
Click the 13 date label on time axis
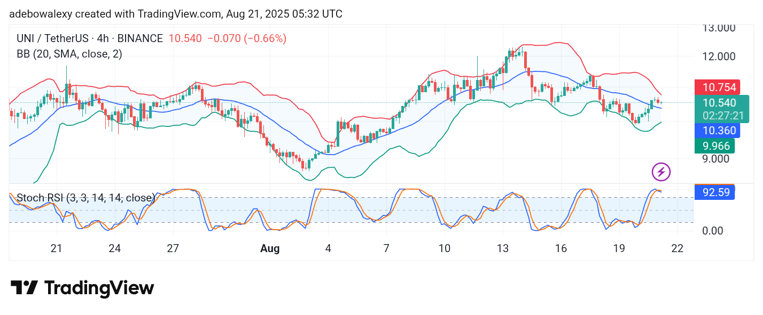pyautogui.click(x=502, y=248)
